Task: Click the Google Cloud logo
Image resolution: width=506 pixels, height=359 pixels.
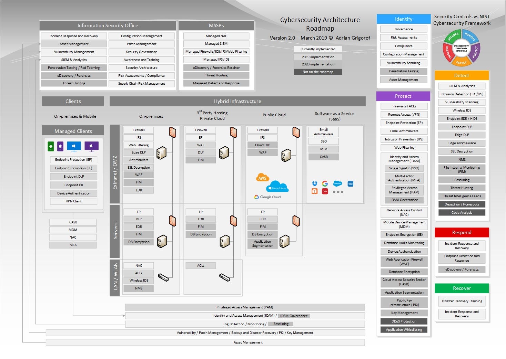Action: (267, 197)
